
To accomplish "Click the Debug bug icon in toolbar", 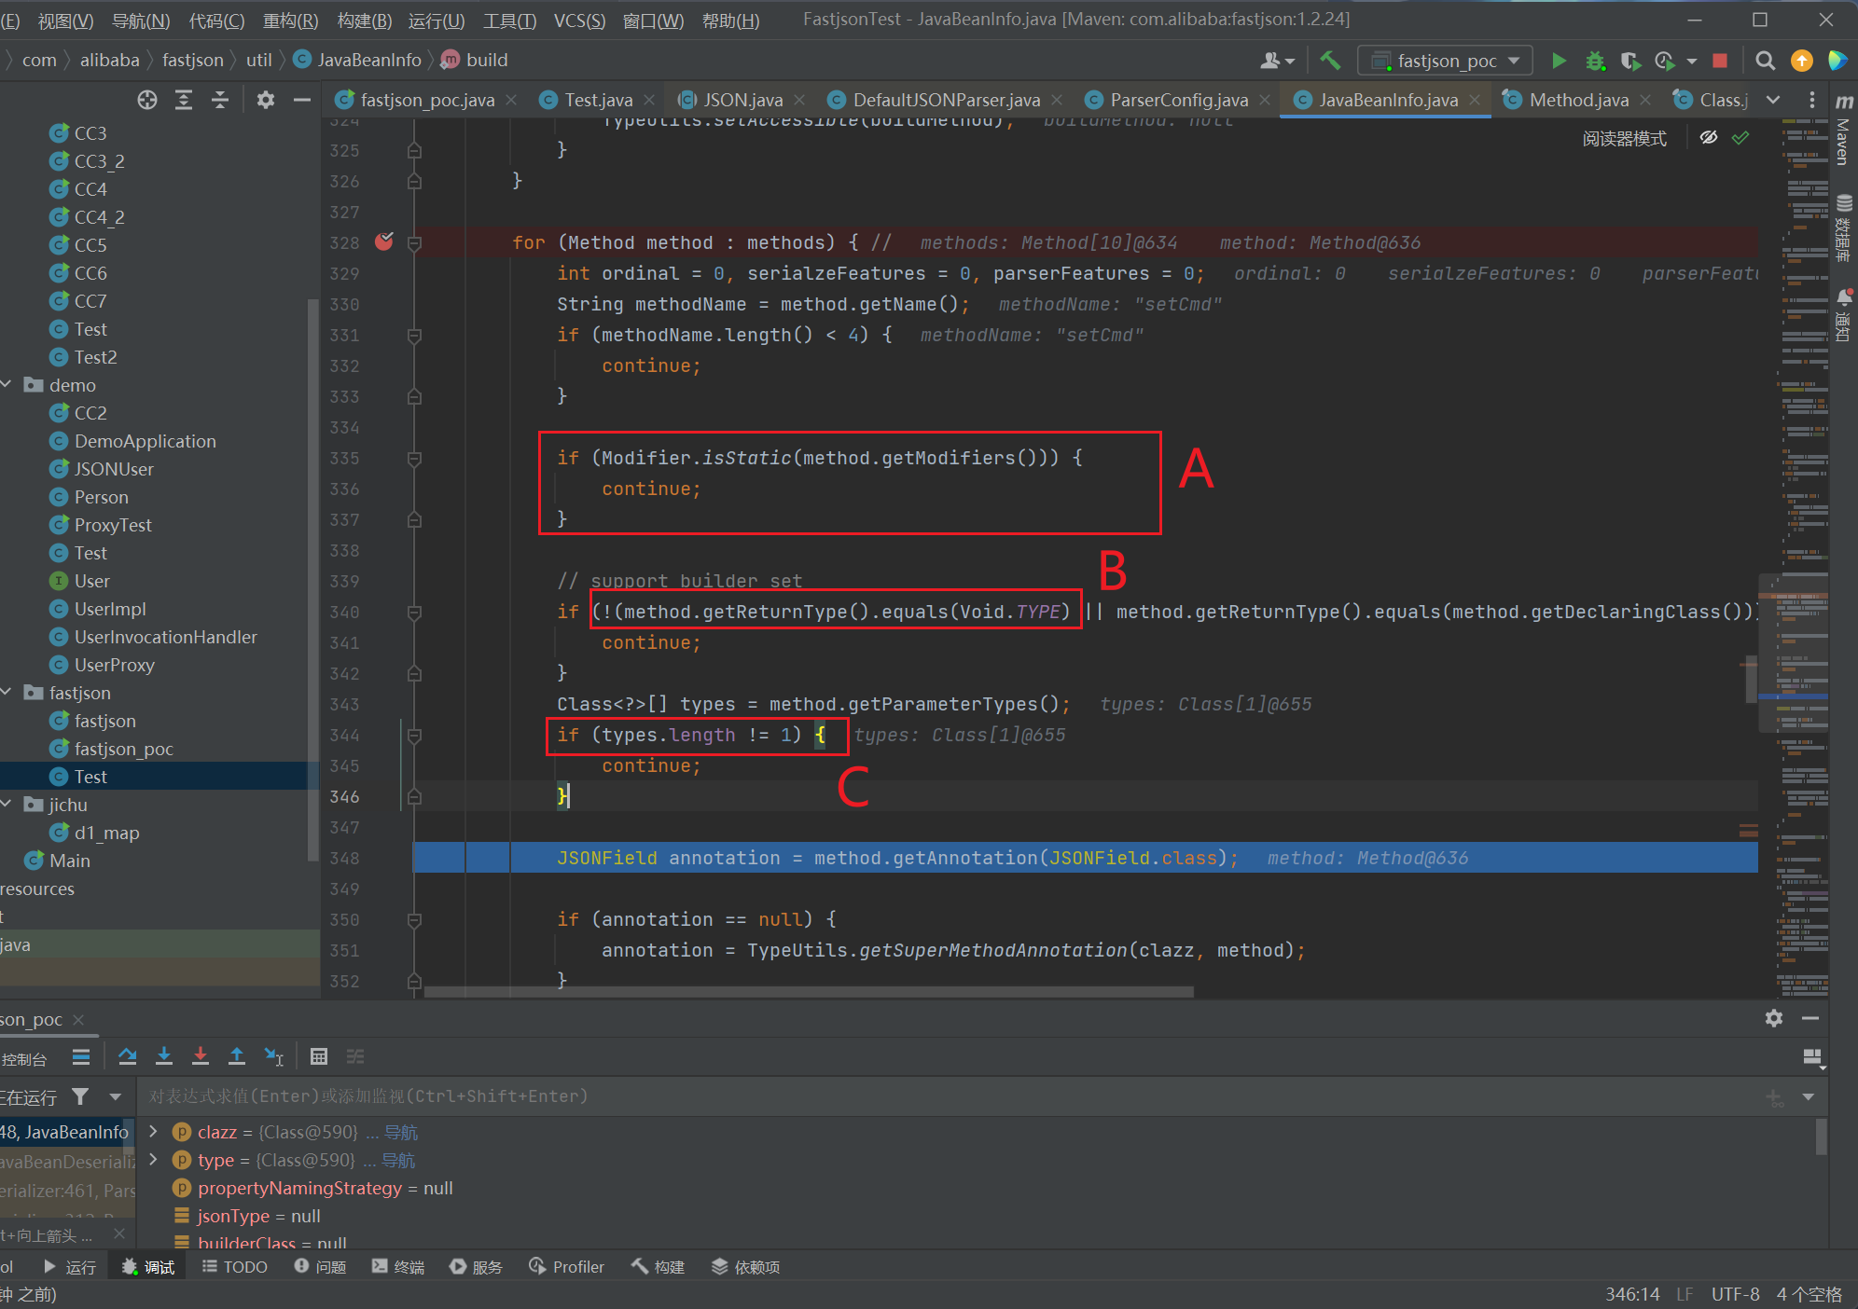I will (1595, 61).
